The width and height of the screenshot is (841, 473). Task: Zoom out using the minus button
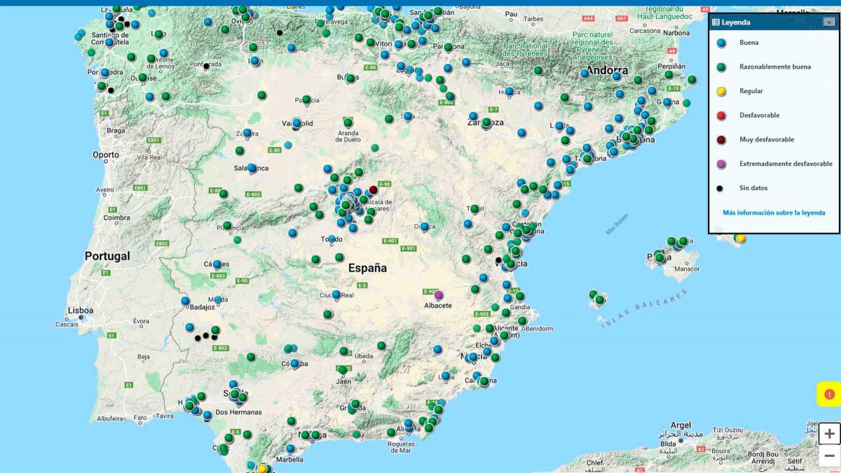829,456
